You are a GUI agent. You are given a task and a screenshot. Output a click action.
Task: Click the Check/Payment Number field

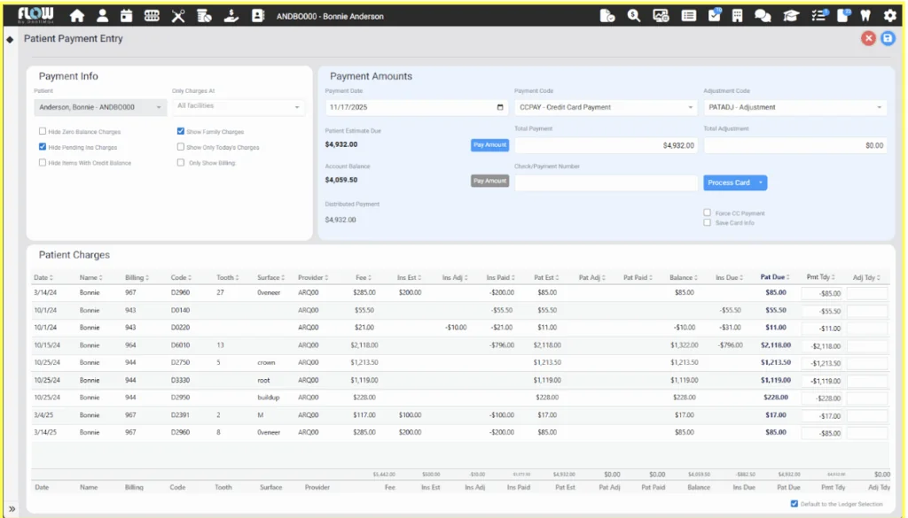coord(606,182)
